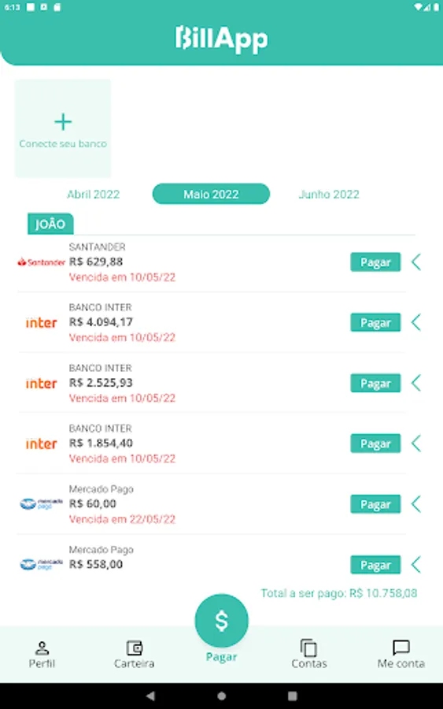Tap the BillApp logo in header
Image resolution: width=443 pixels, height=709 pixels.
point(221,39)
